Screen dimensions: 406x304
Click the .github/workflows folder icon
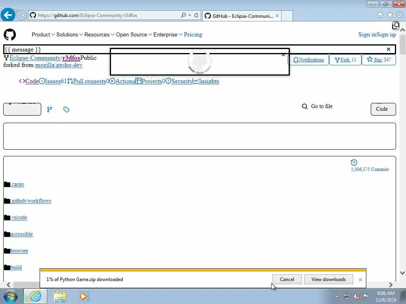pyautogui.click(x=7, y=201)
